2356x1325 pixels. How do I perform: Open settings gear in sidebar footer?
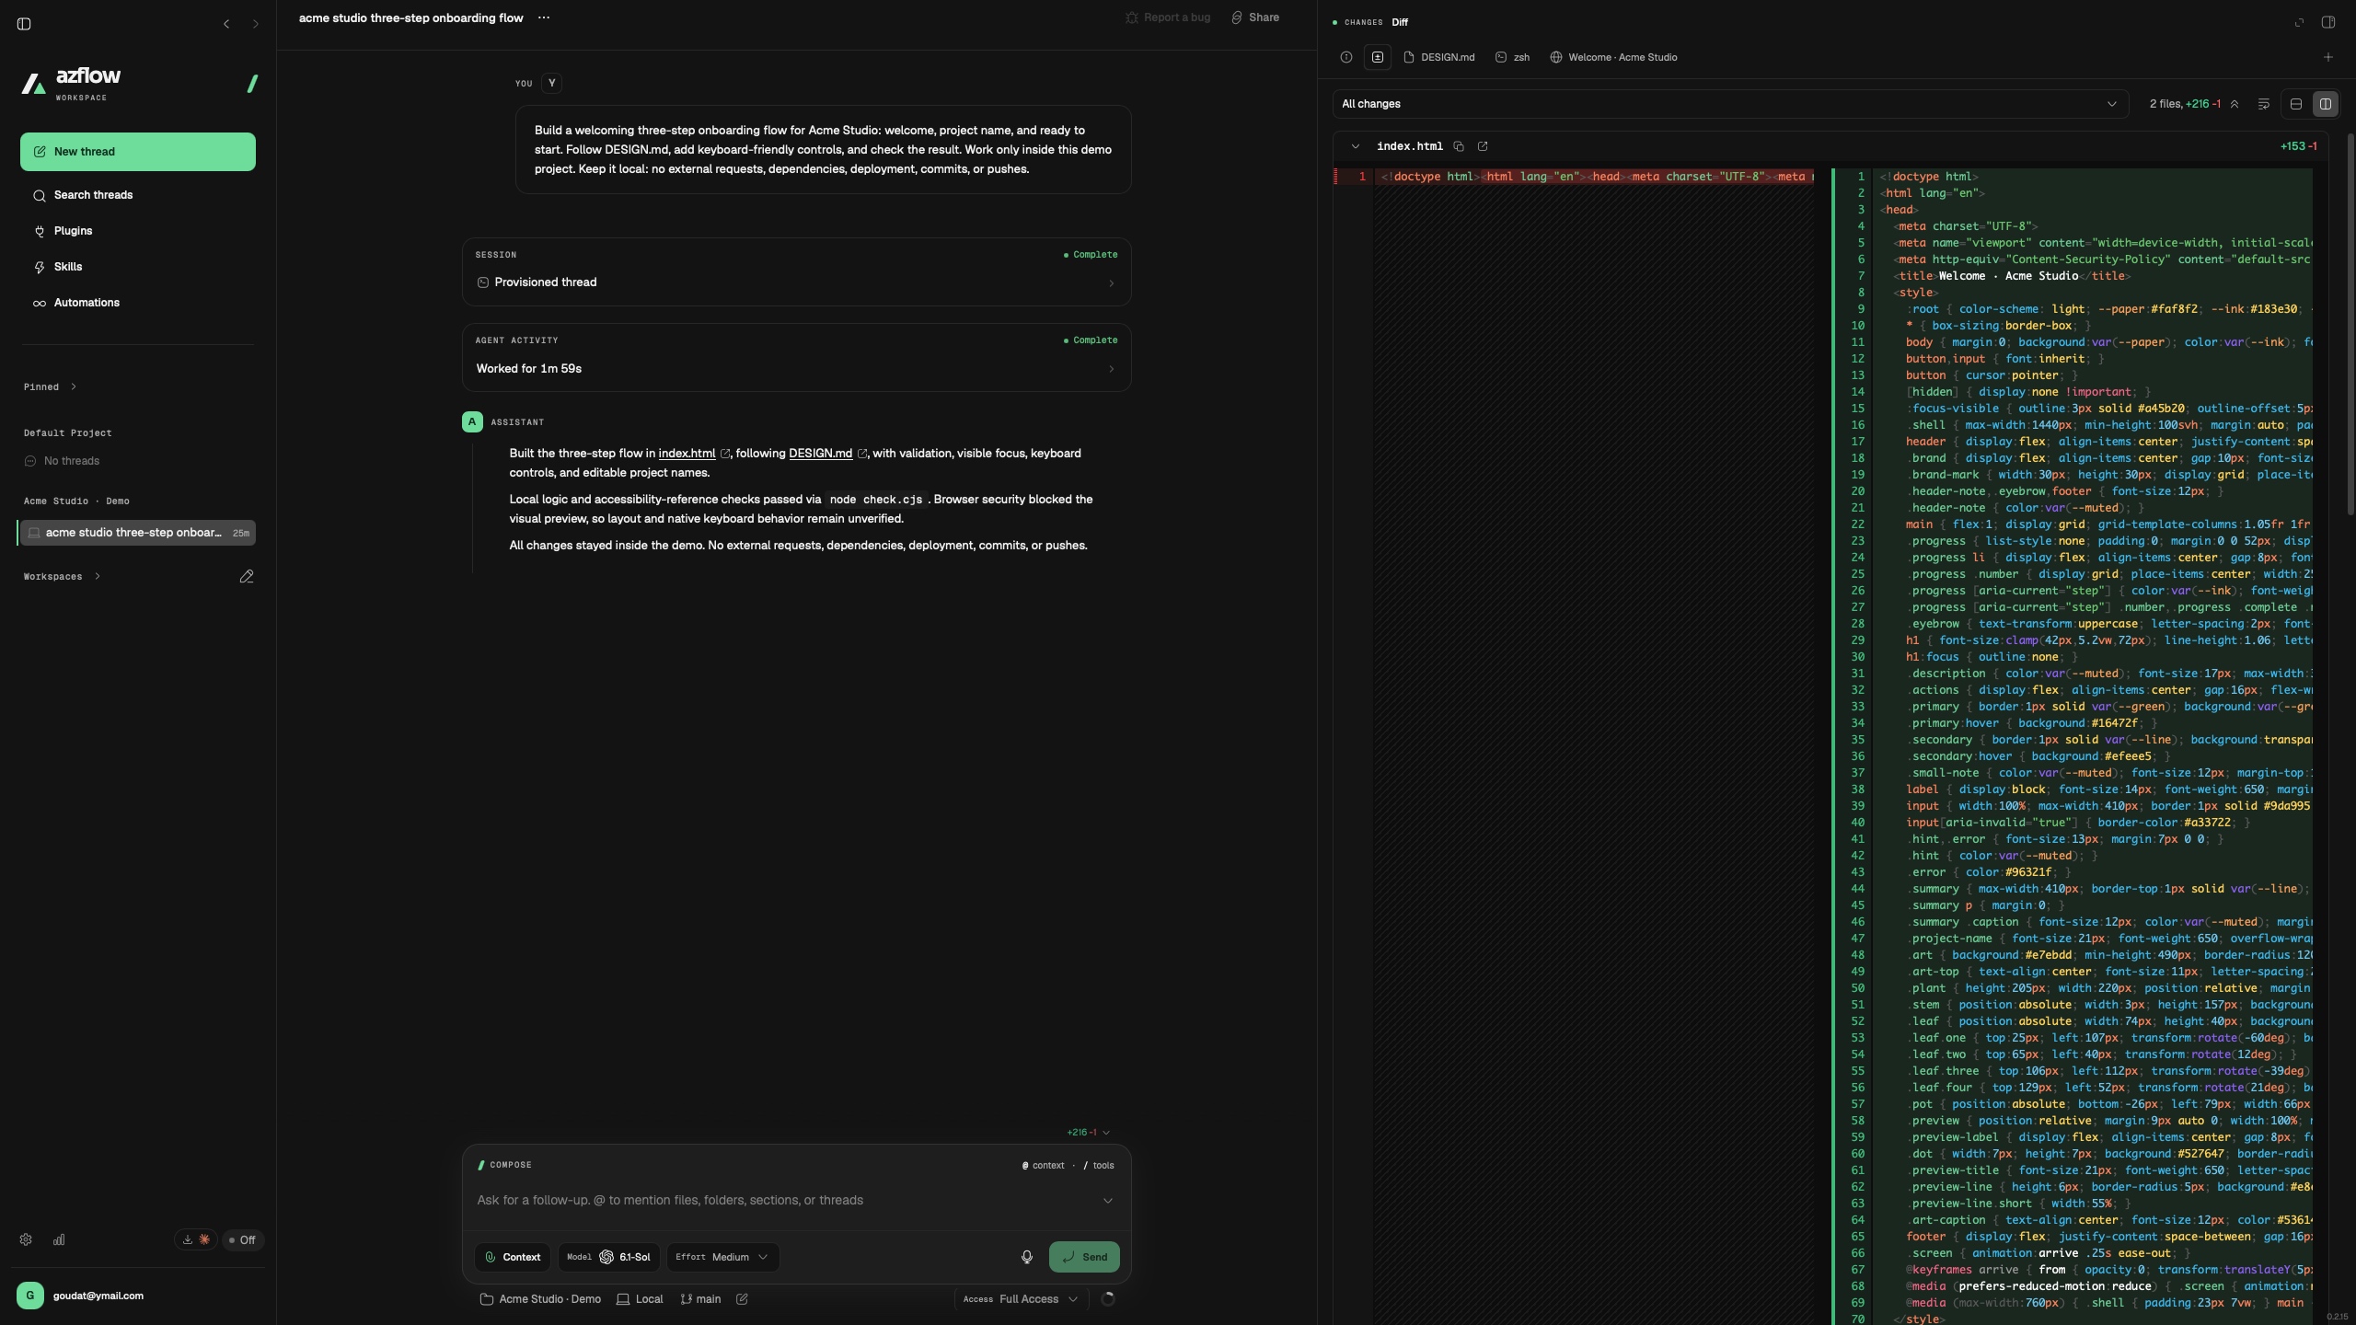(26, 1239)
